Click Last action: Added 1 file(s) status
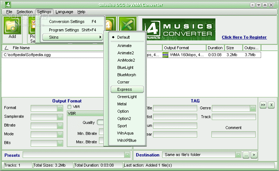The height and width of the screenshot is (171, 279). click(x=199, y=165)
